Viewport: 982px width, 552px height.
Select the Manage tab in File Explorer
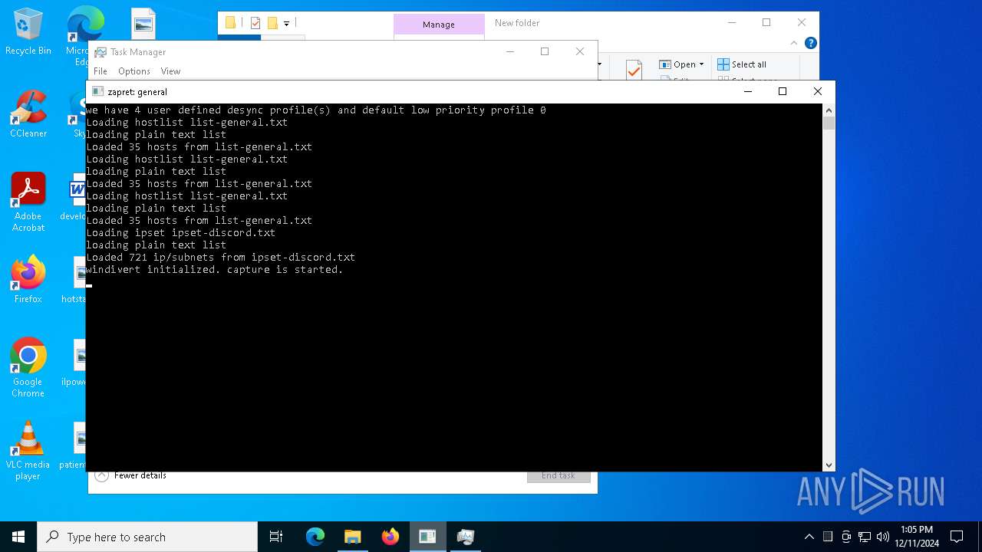(439, 25)
